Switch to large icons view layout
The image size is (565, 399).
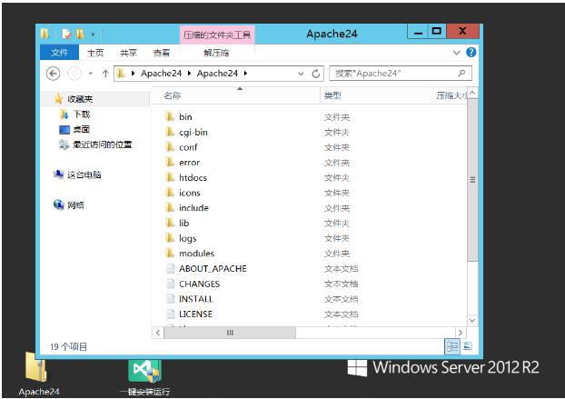pyautogui.click(x=467, y=346)
